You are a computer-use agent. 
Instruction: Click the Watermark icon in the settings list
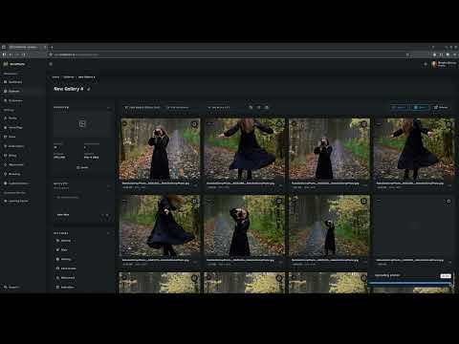click(x=57, y=278)
